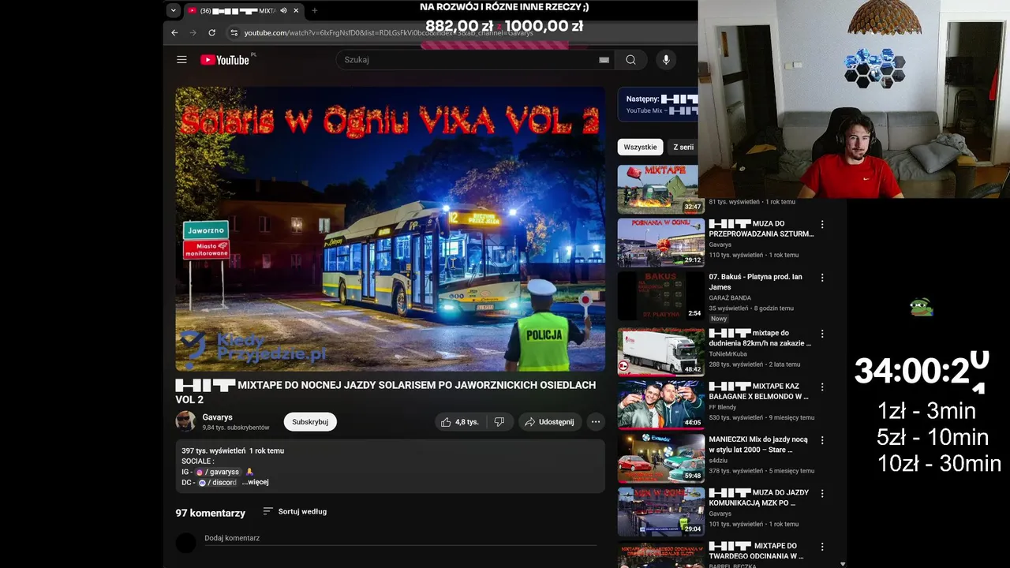Open options for MUZA DO PRZEPROWADZANIA video

click(x=822, y=225)
